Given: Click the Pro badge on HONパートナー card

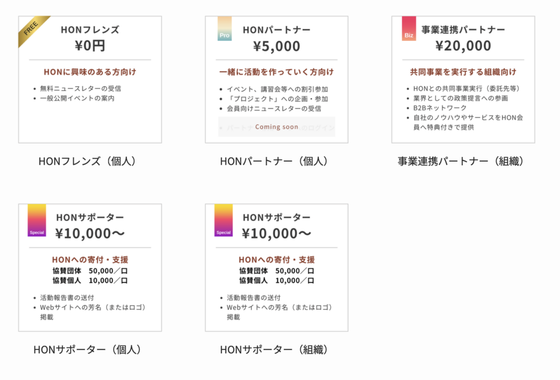Looking at the screenshot, I should [x=224, y=29].
